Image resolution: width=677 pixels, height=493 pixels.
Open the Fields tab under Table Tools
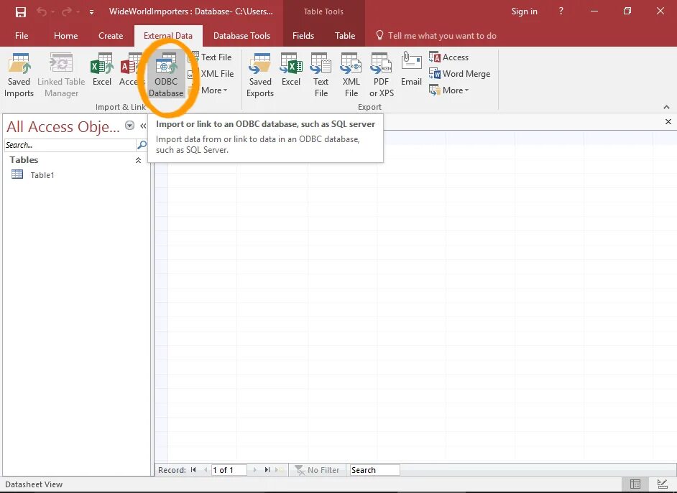pyautogui.click(x=303, y=36)
